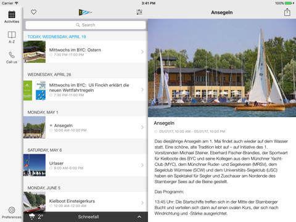The width and height of the screenshot is (296, 222).
Task: Click the Search field
Action: click(x=86, y=25)
